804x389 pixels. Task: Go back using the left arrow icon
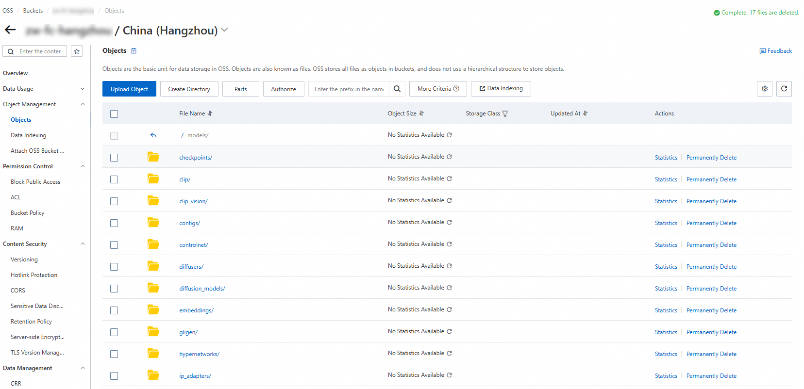click(x=10, y=30)
